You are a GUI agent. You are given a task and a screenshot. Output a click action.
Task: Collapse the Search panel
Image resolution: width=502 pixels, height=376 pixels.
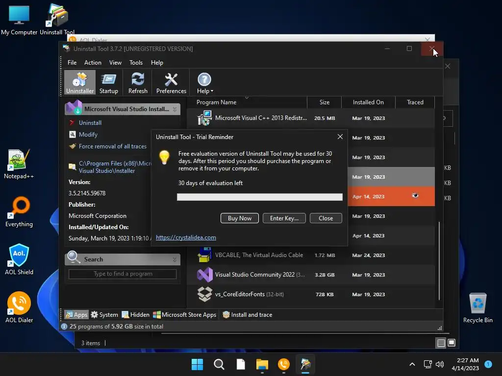click(175, 259)
